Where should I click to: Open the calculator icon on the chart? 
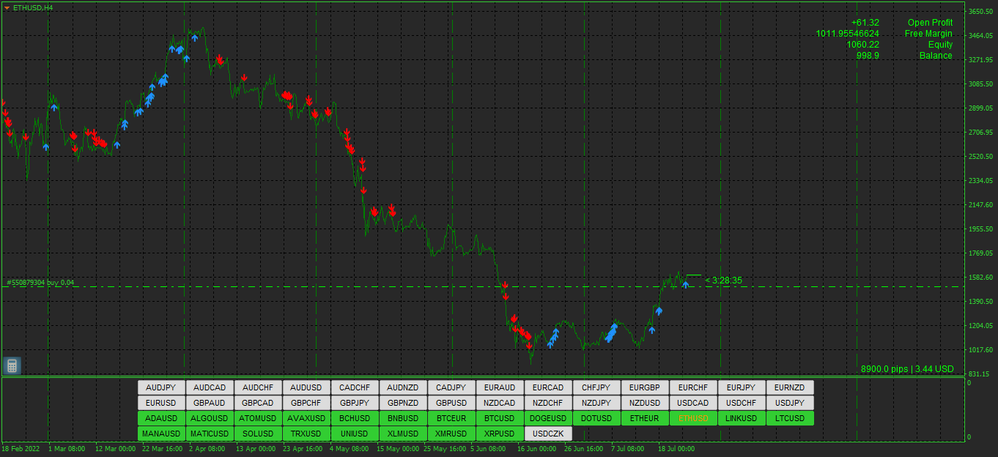(x=11, y=365)
